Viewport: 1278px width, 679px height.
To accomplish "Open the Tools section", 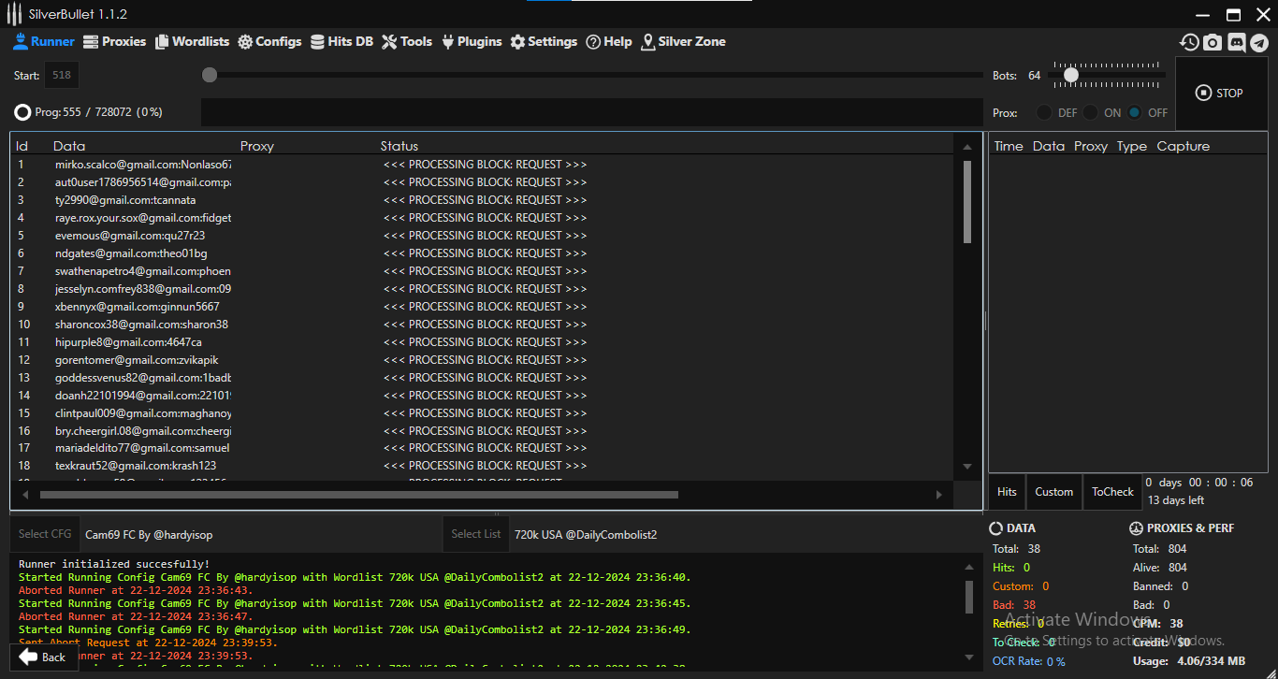I will [x=407, y=41].
